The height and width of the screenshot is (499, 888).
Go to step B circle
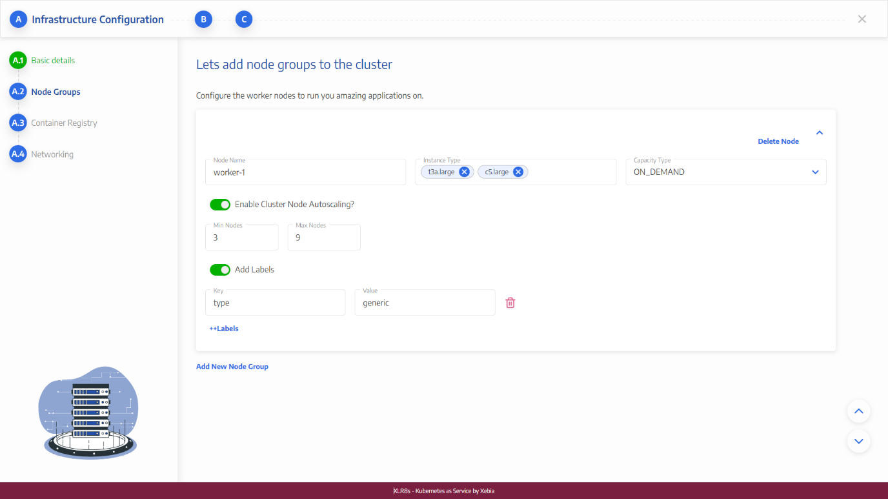click(x=203, y=19)
